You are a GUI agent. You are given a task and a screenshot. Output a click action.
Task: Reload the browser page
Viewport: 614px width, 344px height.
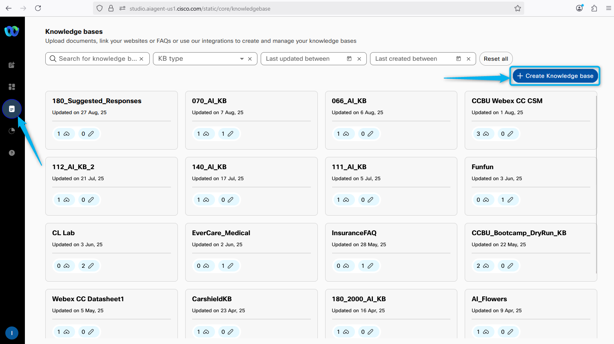pyautogui.click(x=38, y=8)
